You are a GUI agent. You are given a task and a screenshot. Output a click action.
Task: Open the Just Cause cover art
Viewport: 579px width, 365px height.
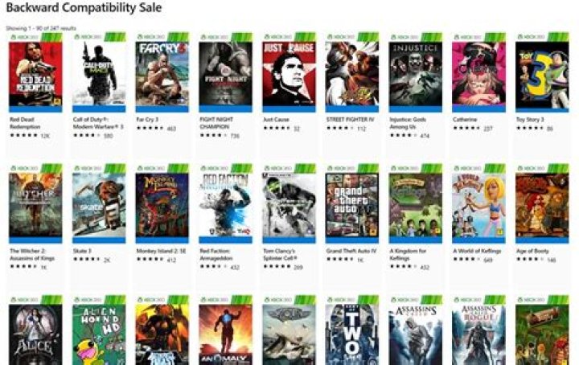289,74
